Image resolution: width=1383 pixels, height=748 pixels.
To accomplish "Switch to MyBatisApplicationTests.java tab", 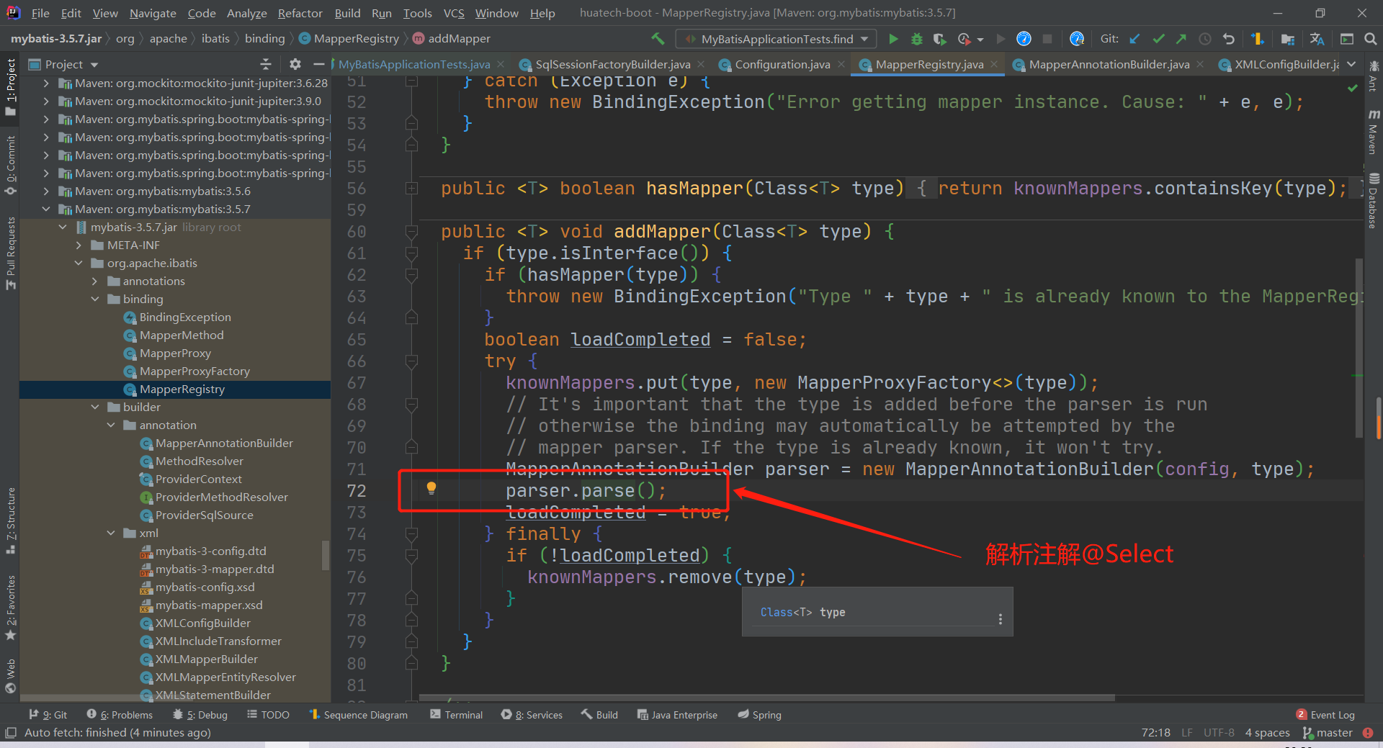I will 414,65.
